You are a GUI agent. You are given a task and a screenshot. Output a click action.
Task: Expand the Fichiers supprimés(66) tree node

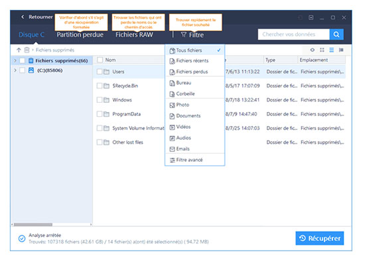(15, 61)
